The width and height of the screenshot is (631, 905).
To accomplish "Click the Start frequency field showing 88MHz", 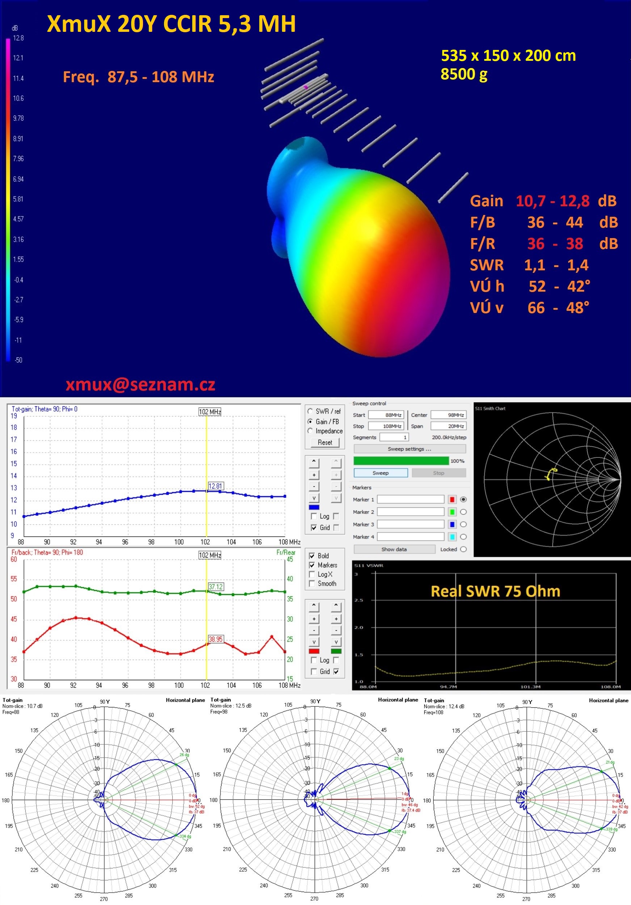I will pyautogui.click(x=386, y=415).
